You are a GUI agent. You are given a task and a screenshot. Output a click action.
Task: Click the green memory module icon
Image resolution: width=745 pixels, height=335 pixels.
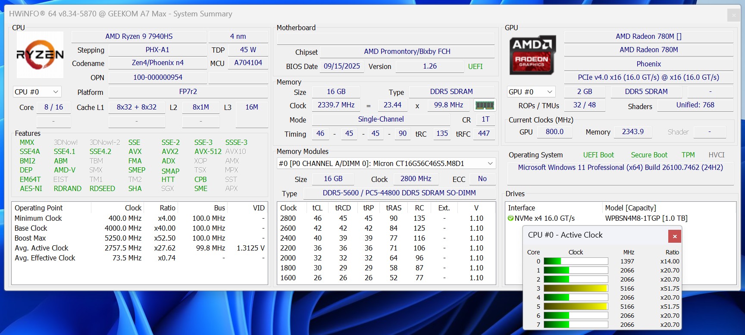coord(484,105)
